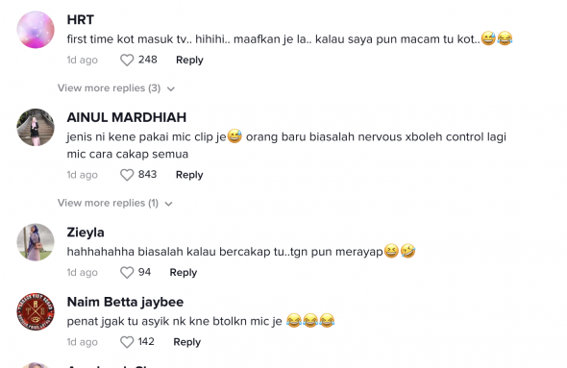The width and height of the screenshot is (567, 368).
Task: Open HRT's profile picture
Action: pos(36,30)
